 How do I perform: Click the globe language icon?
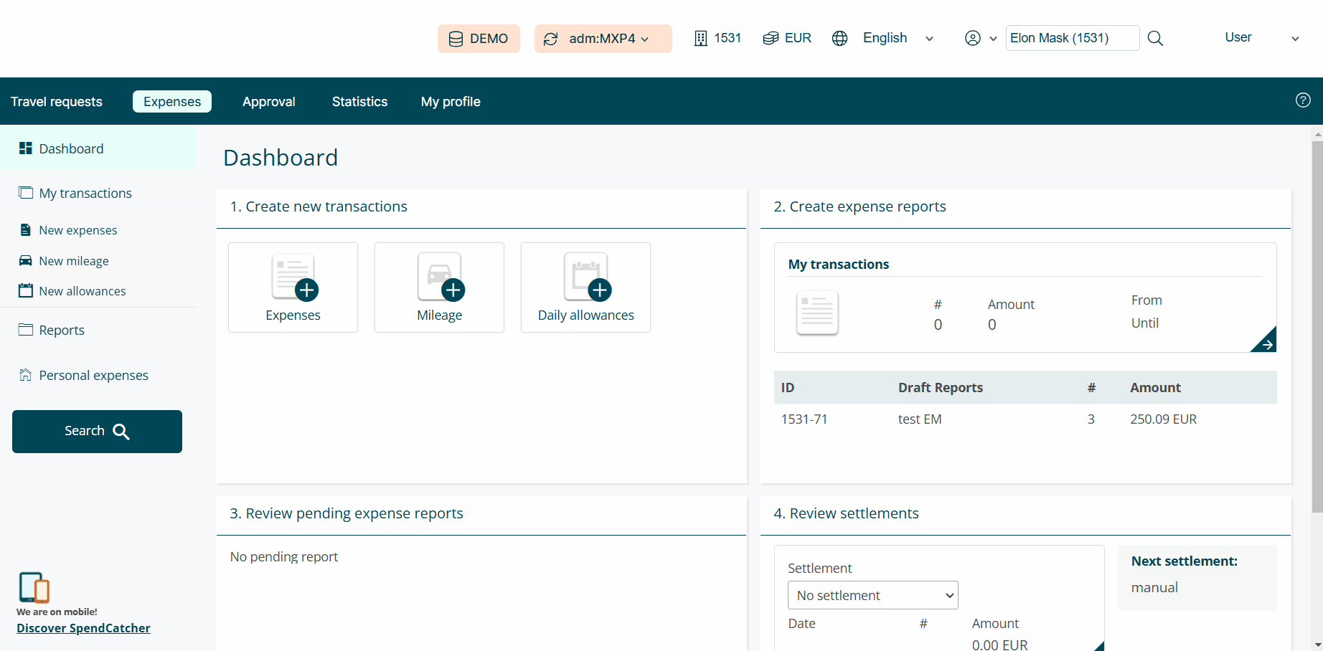(839, 38)
